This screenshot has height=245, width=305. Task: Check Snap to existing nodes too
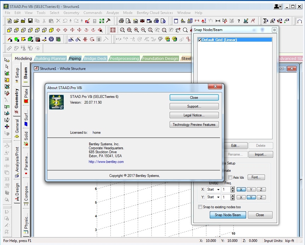click(200, 207)
